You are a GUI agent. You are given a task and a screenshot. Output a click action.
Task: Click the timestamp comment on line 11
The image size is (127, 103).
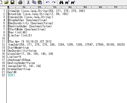(x=29, y=42)
